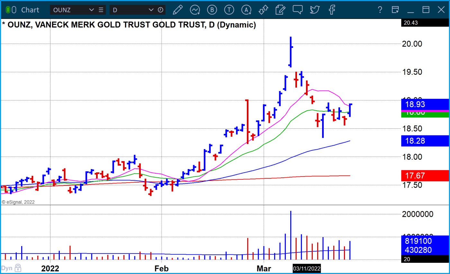Open the OUNZ symbol dropdown arrow
The width and height of the screenshot is (450, 274).
[x=92, y=10]
